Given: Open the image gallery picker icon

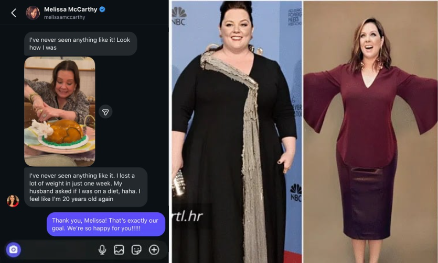Looking at the screenshot, I should click(x=119, y=250).
